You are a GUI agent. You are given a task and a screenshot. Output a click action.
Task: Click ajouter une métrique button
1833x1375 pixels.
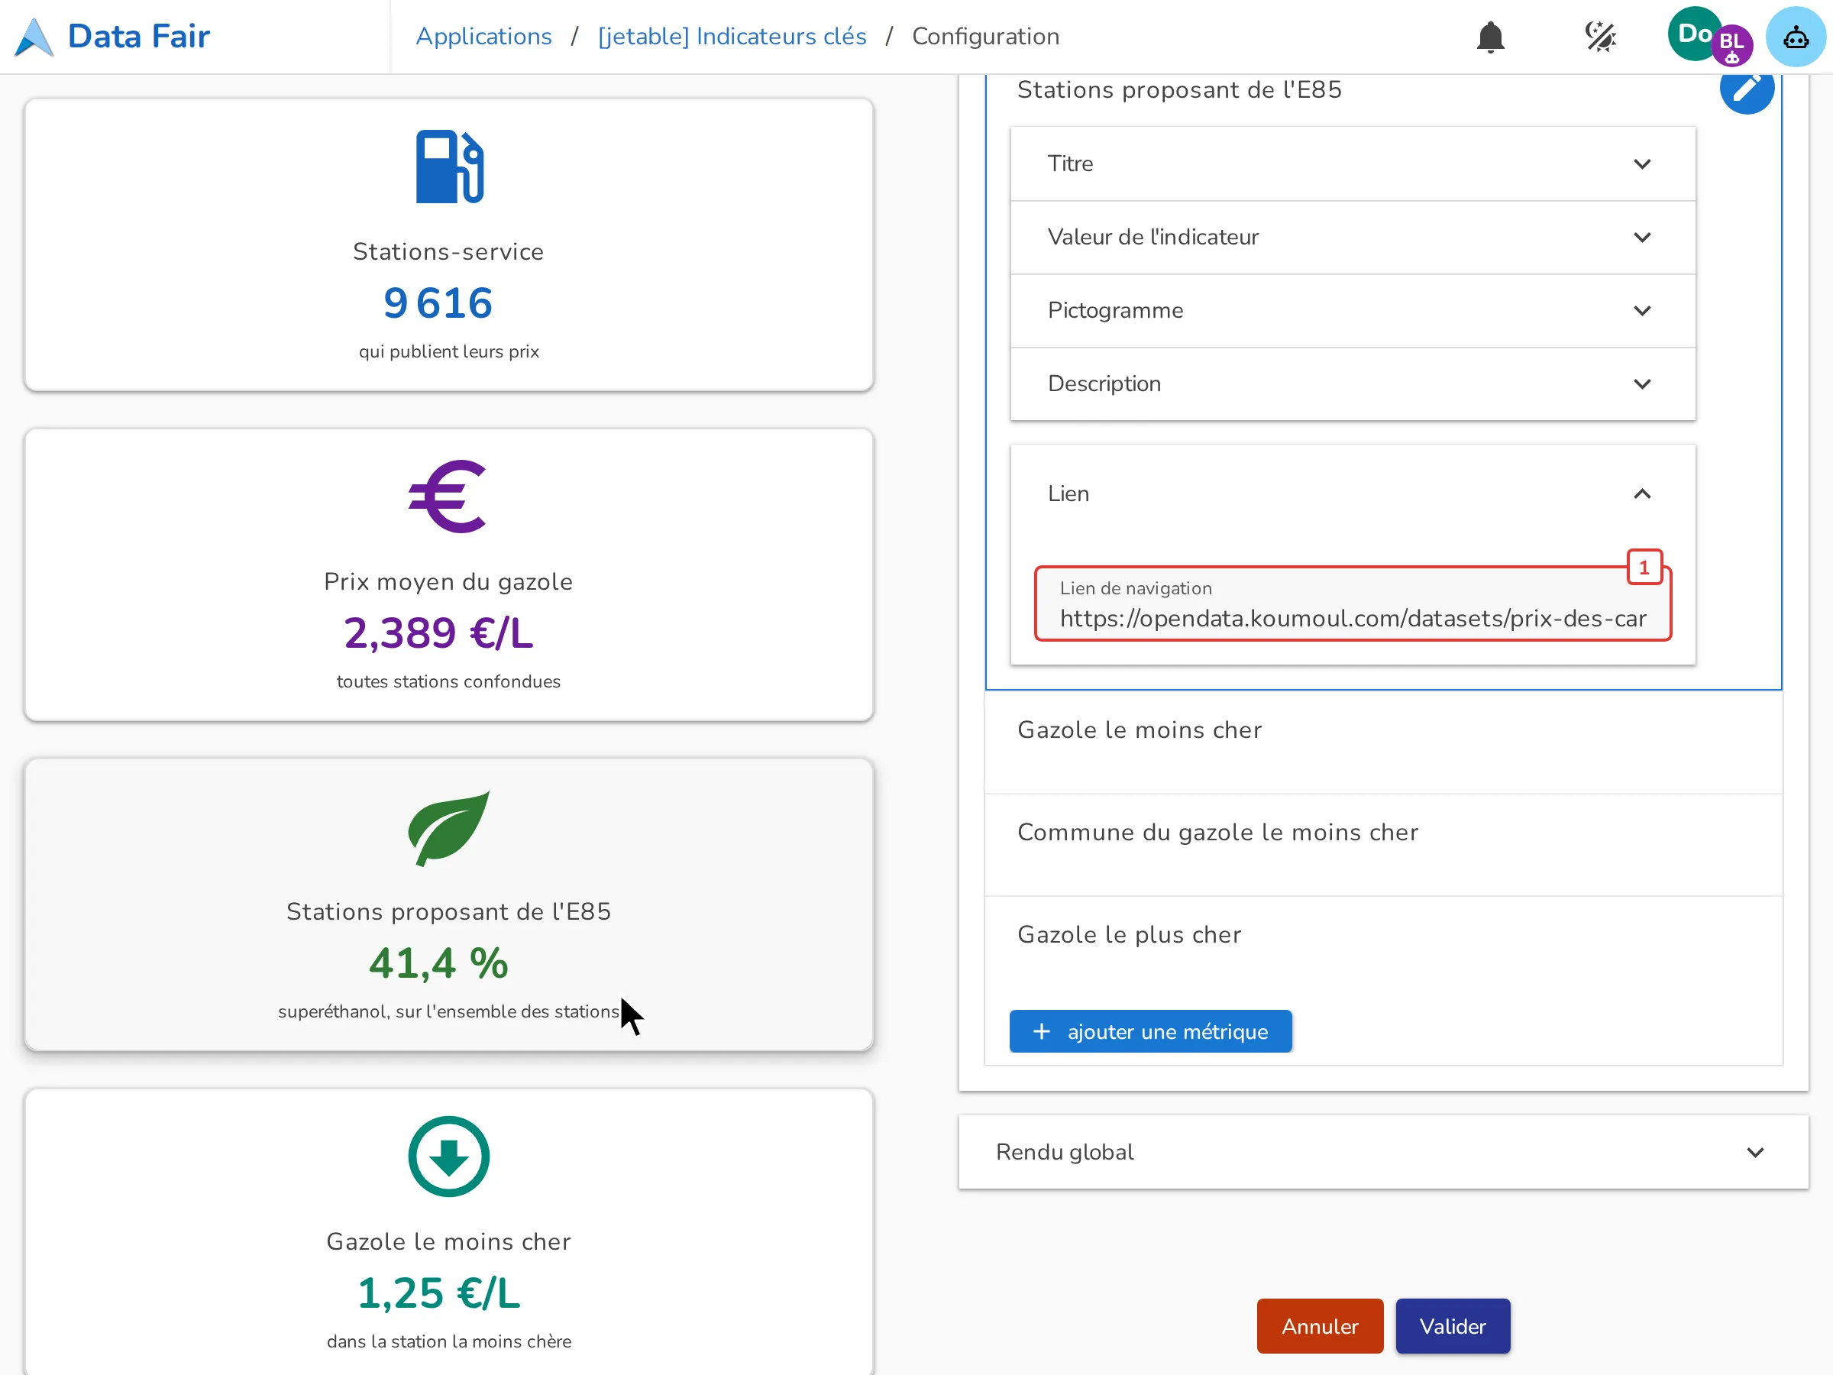pos(1150,1031)
